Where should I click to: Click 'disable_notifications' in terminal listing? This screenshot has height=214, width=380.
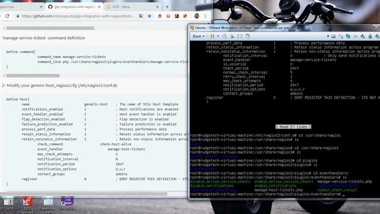coord(212,186)
